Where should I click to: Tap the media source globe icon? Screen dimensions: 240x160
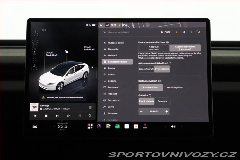pos(90,107)
